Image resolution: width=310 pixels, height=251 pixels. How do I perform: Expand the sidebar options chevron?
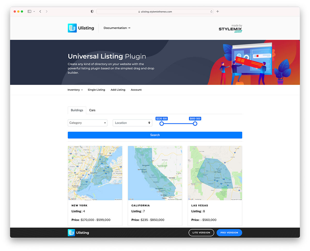coord(34,12)
